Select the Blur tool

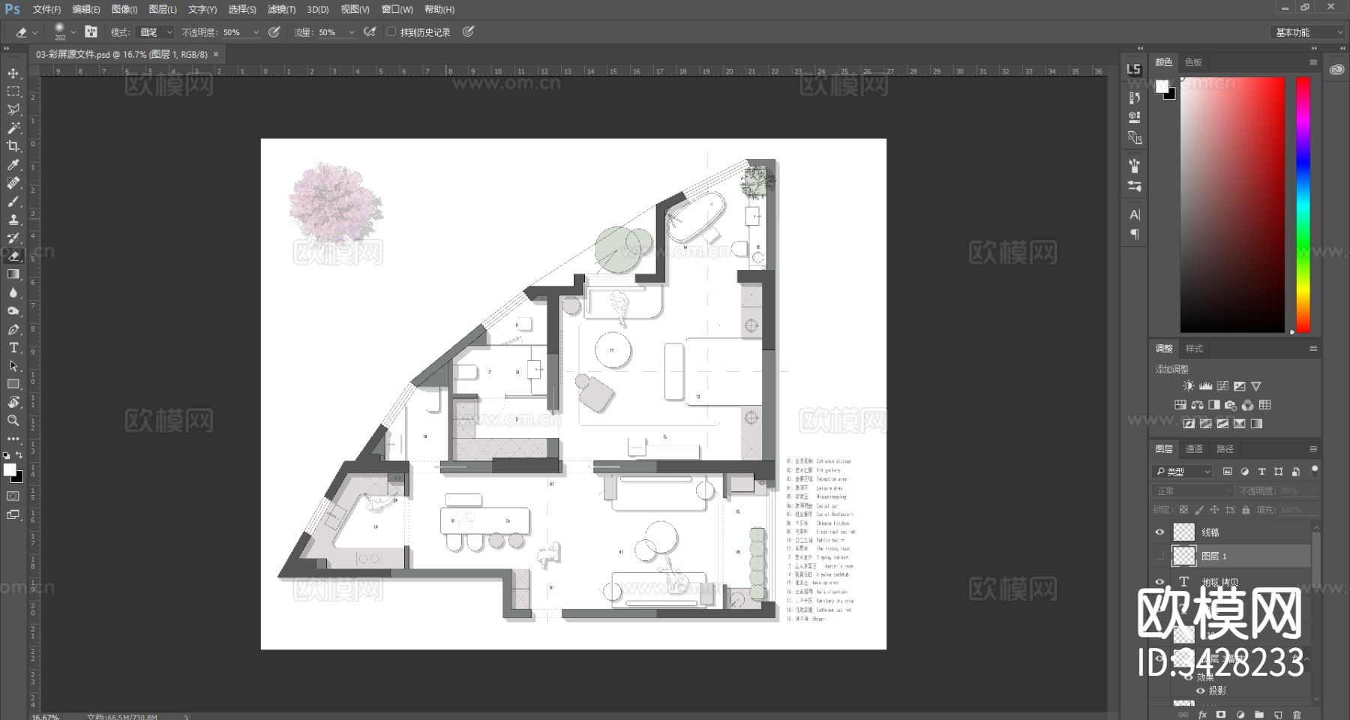click(13, 292)
